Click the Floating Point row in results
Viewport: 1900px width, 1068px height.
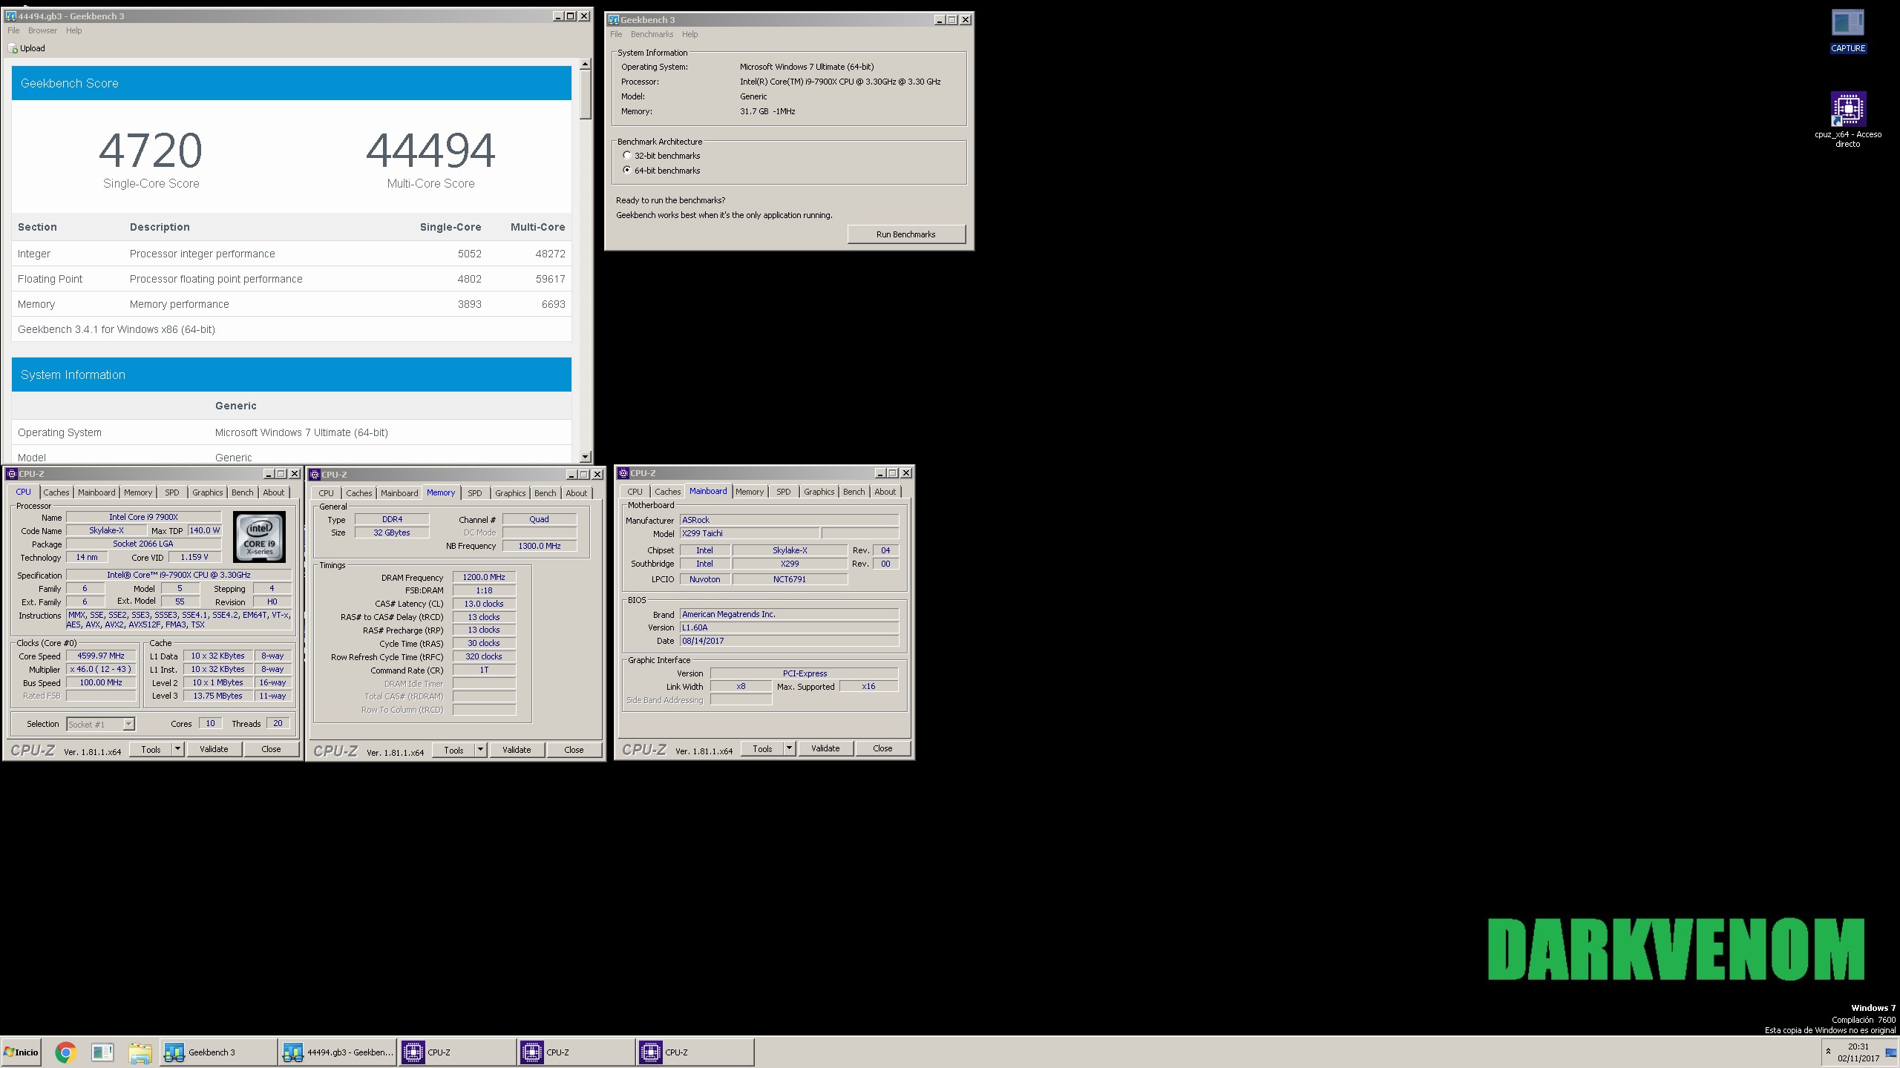click(292, 279)
